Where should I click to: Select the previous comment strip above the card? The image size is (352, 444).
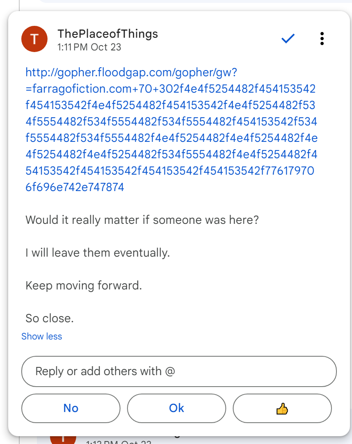(x=193, y=2)
